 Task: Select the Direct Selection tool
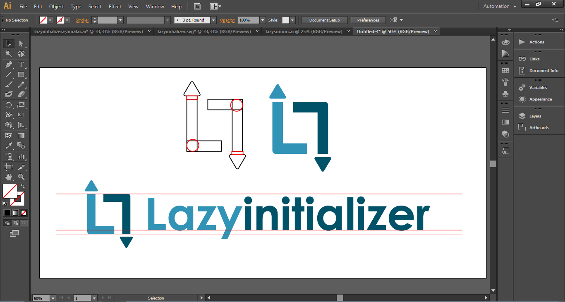pyautogui.click(x=21, y=44)
